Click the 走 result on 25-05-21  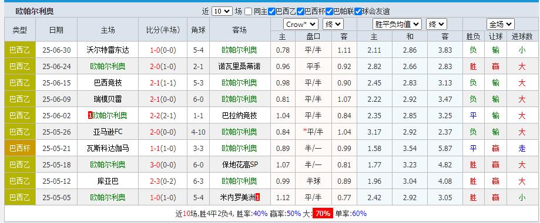tap(522, 148)
